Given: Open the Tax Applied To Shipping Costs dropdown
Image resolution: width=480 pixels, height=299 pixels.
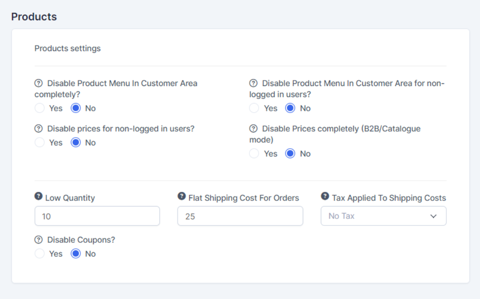Looking at the screenshot, I should tap(383, 216).
